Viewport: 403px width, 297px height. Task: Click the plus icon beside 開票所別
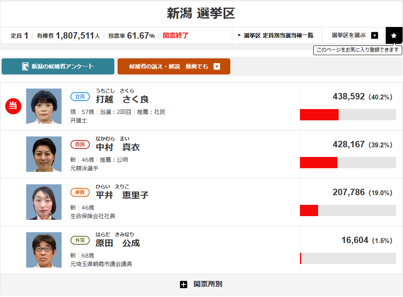pyautogui.click(x=184, y=285)
